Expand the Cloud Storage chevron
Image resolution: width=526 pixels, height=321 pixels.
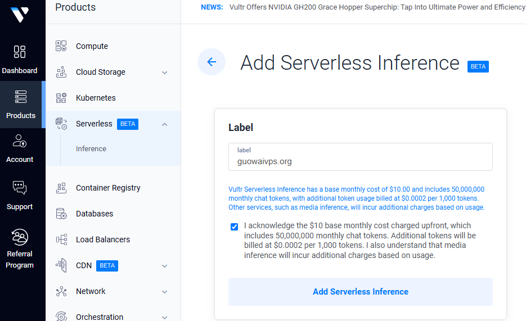(x=164, y=73)
